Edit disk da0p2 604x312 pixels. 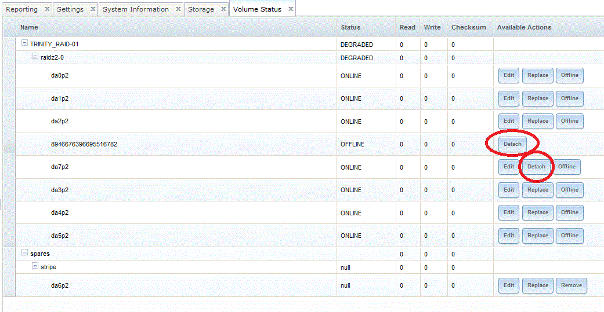coord(509,75)
